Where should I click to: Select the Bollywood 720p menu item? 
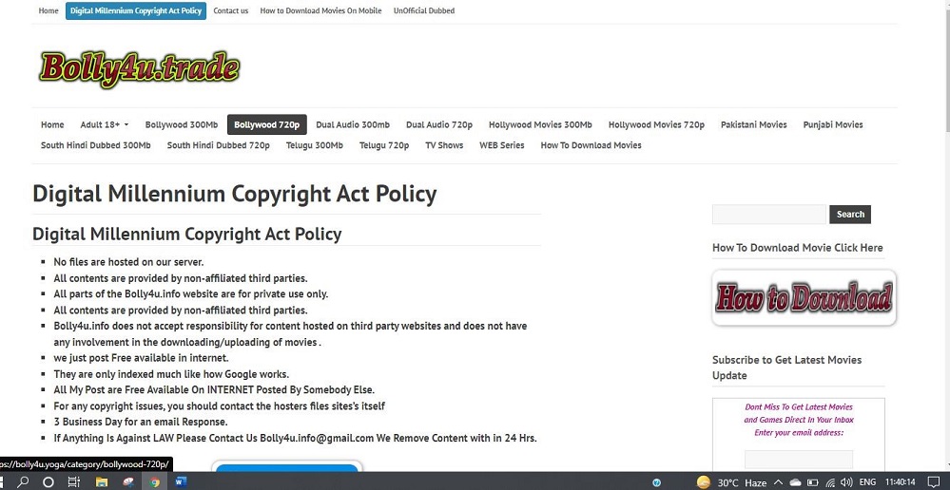click(x=266, y=124)
